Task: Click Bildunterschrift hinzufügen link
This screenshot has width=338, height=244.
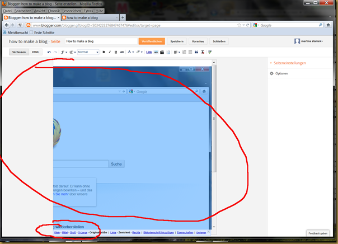Action: coord(158,233)
